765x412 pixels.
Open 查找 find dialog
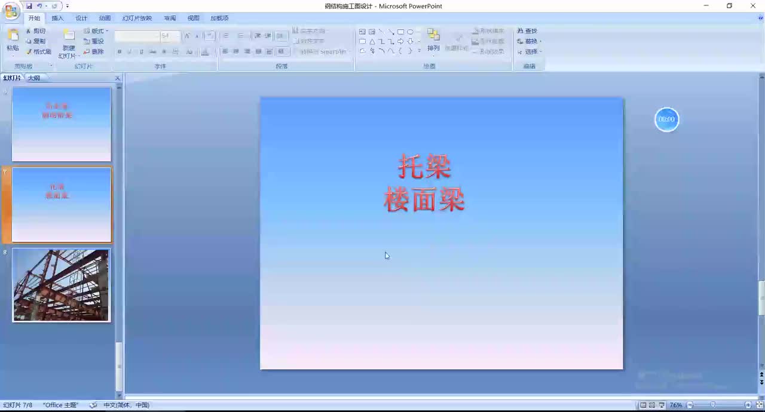[x=527, y=31]
